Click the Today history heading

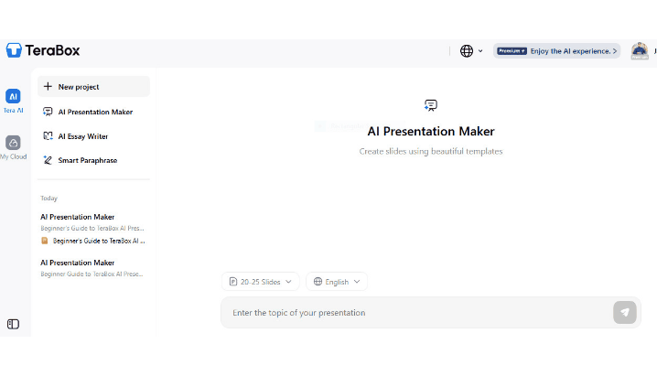(48, 198)
